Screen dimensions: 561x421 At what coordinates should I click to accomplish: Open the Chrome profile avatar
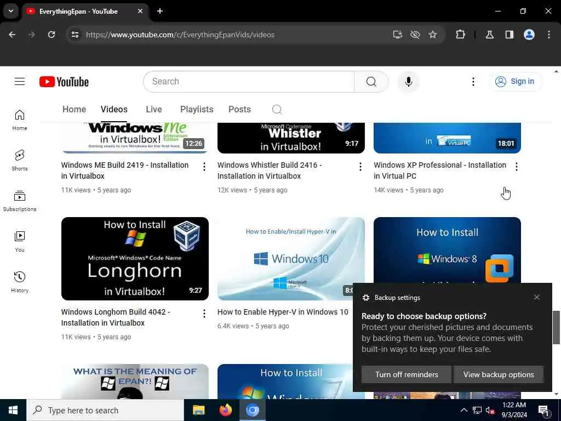[529, 35]
